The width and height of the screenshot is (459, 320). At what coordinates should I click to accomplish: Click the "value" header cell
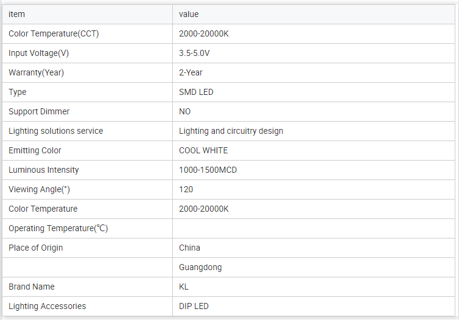(x=189, y=14)
